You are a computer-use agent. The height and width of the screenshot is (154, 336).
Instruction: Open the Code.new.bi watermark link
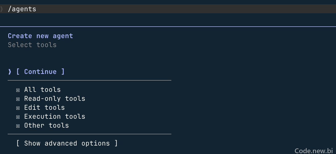click(314, 151)
